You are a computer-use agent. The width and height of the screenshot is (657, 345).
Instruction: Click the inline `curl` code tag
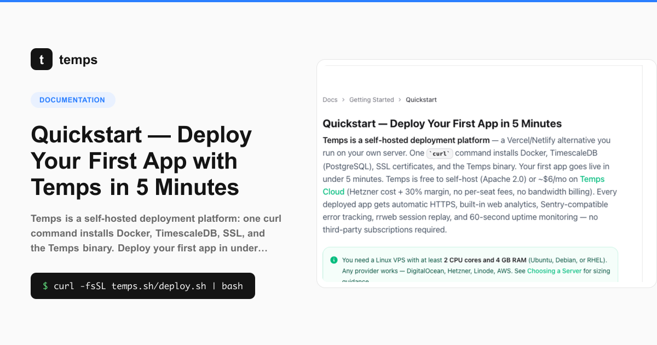coord(440,153)
